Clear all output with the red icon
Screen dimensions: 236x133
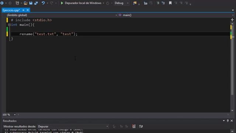click(x=134, y=126)
